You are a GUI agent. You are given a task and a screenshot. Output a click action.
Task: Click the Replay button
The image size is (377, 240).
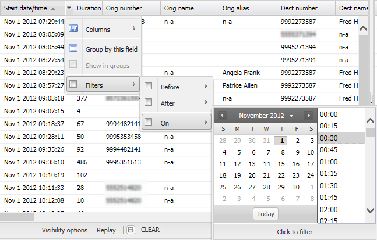coord(106,230)
